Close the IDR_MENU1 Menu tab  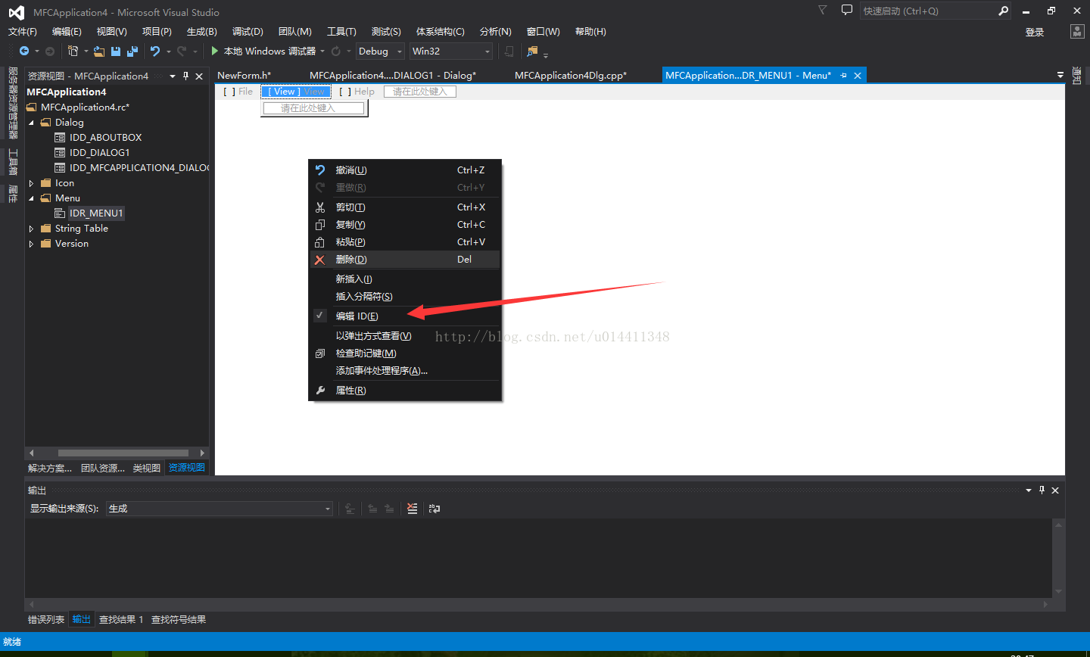pyautogui.click(x=858, y=75)
